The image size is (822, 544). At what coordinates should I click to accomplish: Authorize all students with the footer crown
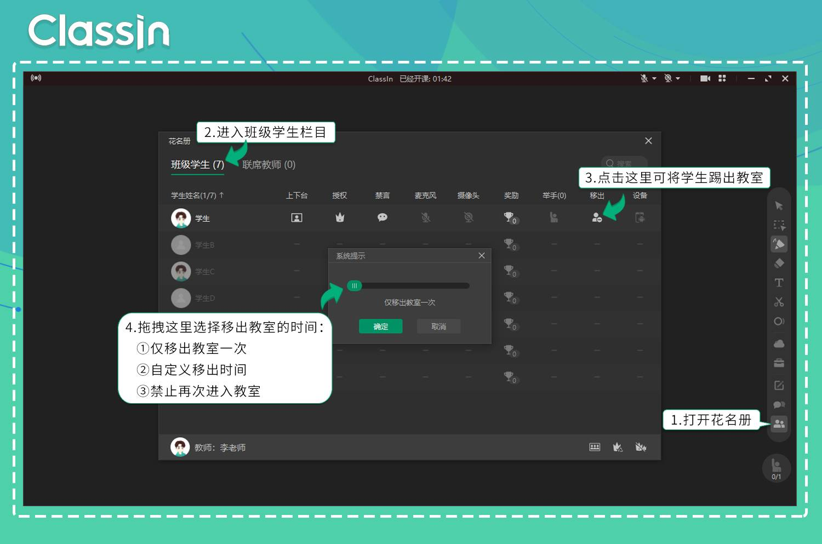tap(618, 447)
